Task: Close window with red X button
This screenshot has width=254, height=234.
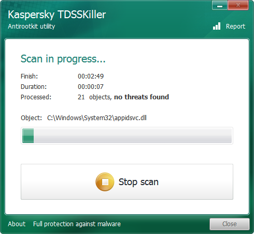Action: [238, 5]
